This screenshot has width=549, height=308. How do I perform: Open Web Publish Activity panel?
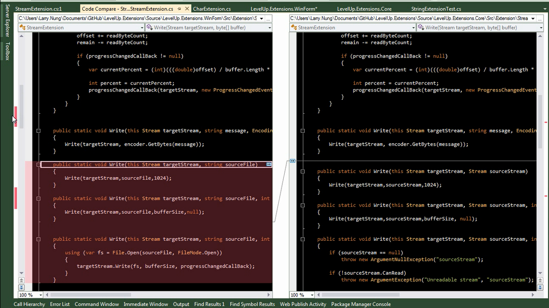pyautogui.click(x=303, y=304)
